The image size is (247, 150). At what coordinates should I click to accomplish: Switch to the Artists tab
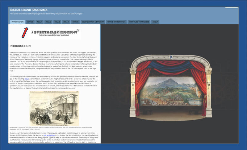click(x=75, y=22)
